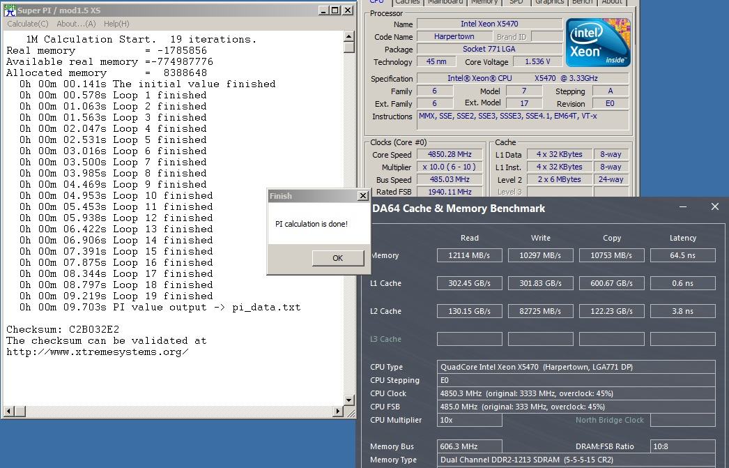
Task: Switch to the Graphics tab in CPU-Z
Action: pos(549,2)
